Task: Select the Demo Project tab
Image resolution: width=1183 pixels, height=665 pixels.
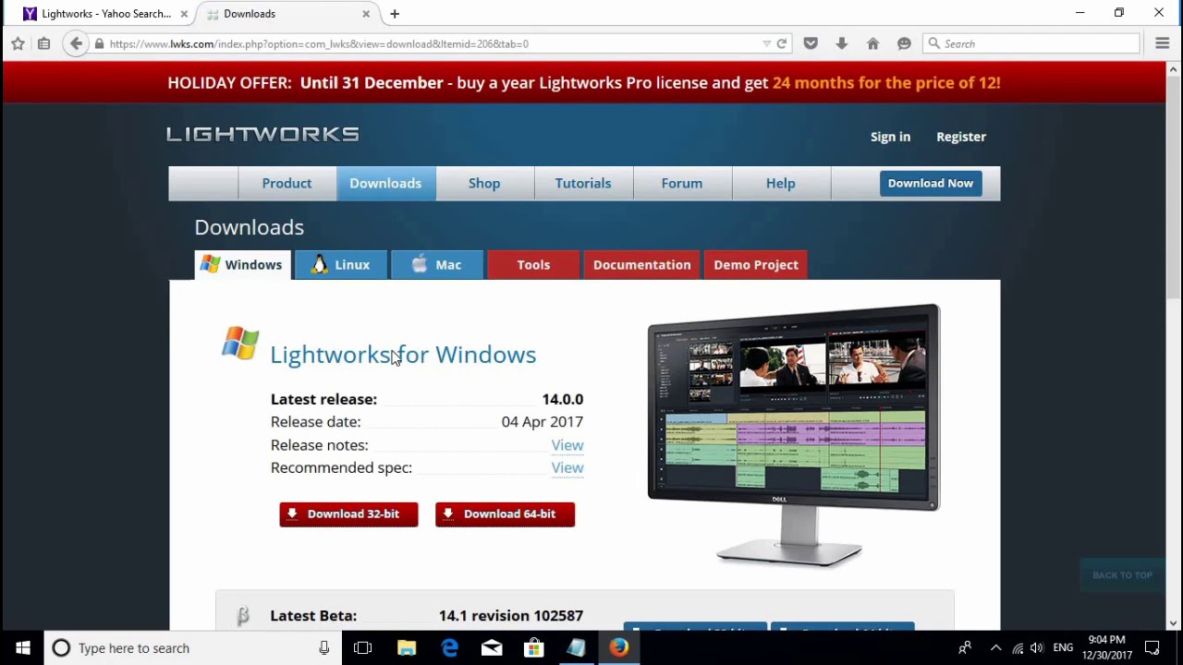Action: pyautogui.click(x=756, y=264)
